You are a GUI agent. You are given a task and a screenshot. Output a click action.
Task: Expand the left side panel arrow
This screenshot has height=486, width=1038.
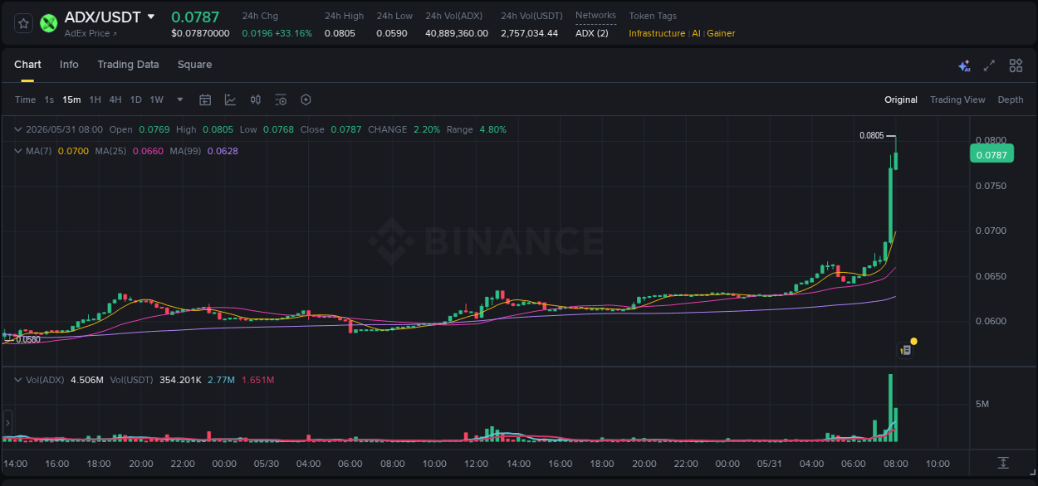(x=8, y=422)
